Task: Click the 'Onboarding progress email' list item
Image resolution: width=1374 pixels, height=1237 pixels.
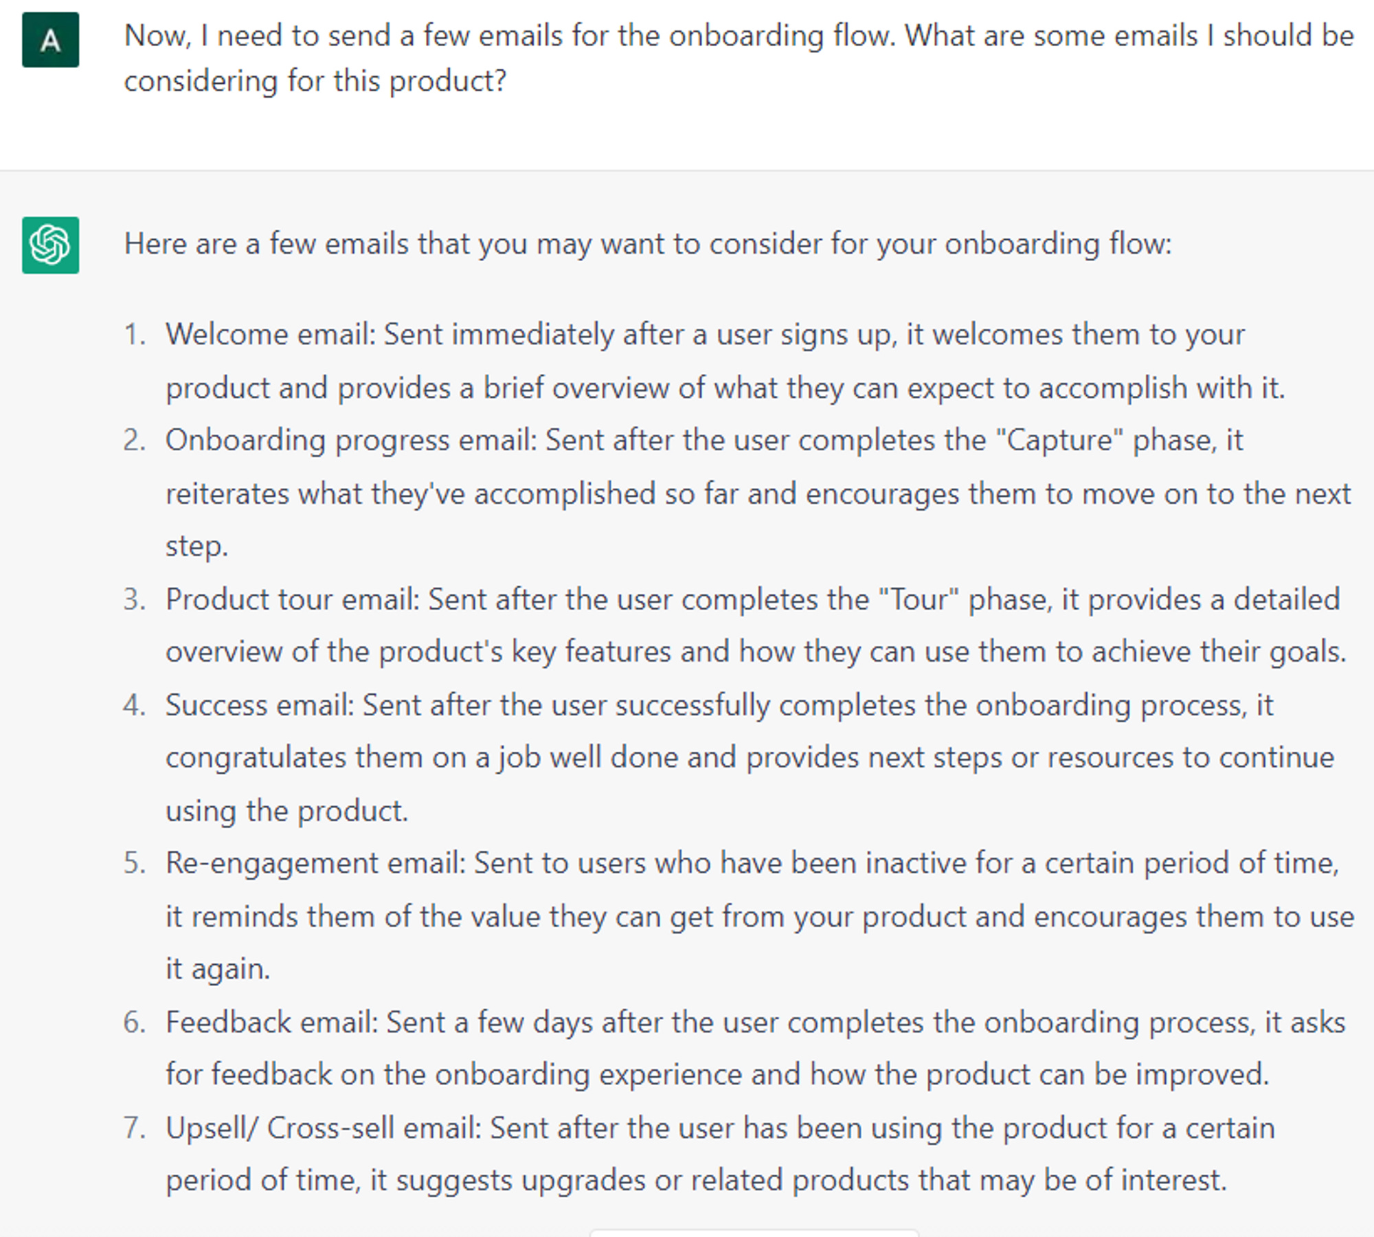Action: click(758, 493)
